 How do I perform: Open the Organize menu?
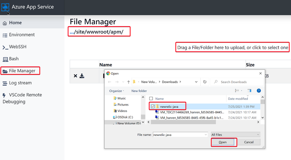(116, 91)
